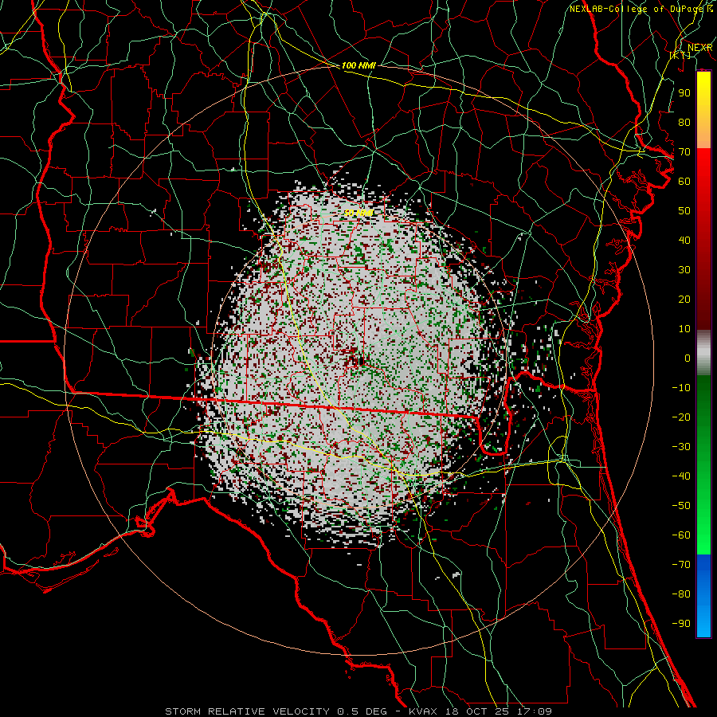717x717 pixels.
Task: Click the "100 NMI" range ring label
Action: click(358, 65)
